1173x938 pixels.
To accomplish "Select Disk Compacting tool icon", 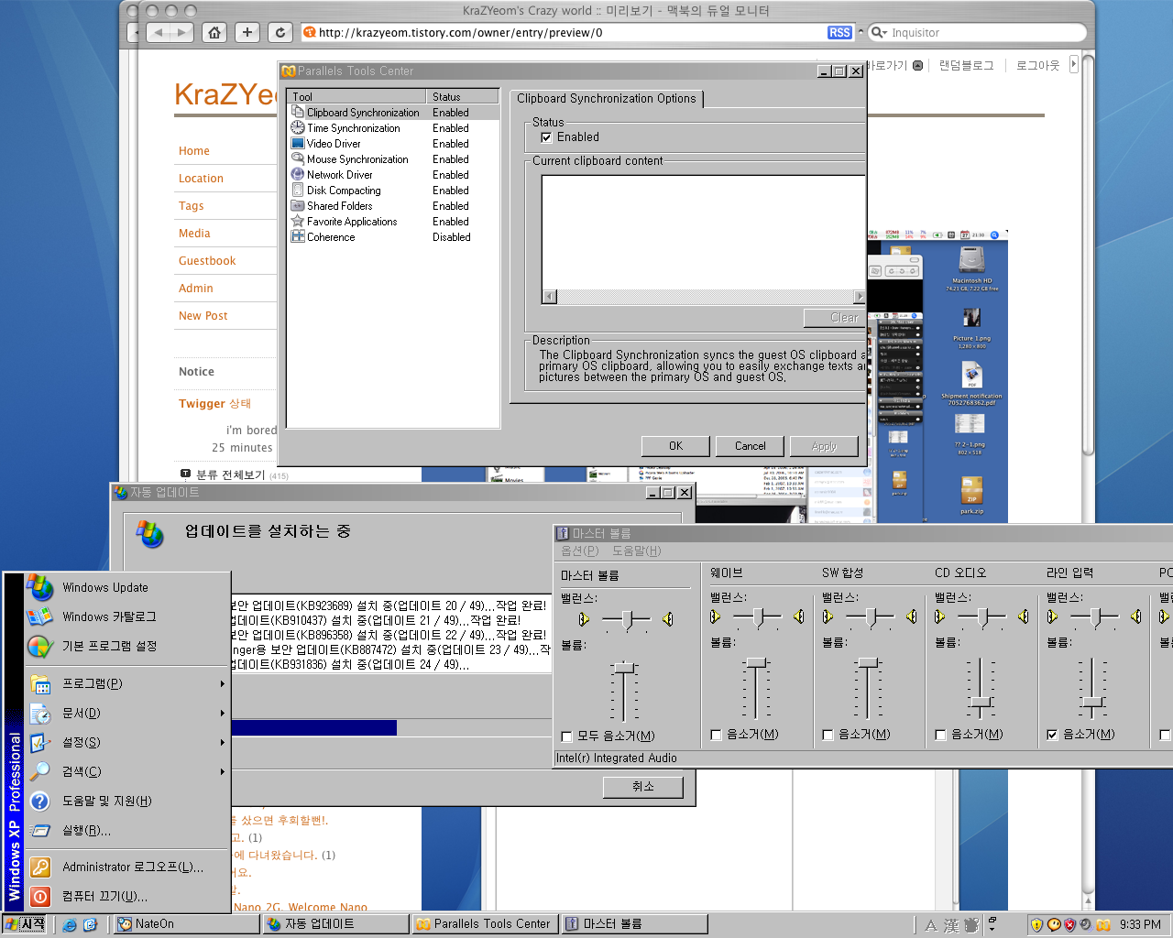I will pyautogui.click(x=298, y=191).
